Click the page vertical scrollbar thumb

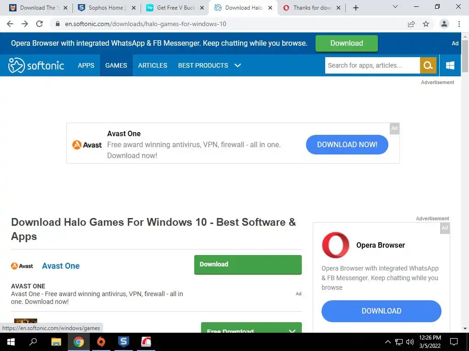[x=465, y=56]
